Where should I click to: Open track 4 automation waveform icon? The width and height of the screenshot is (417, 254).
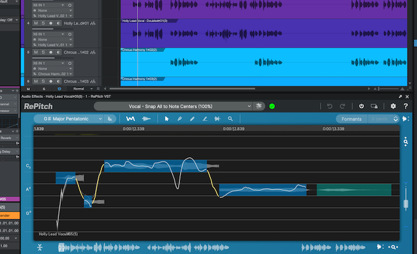pos(93,23)
